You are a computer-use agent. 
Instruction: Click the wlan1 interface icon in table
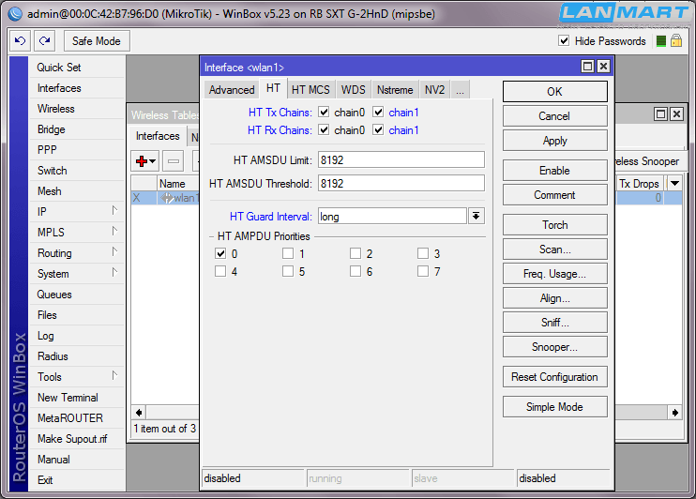167,198
